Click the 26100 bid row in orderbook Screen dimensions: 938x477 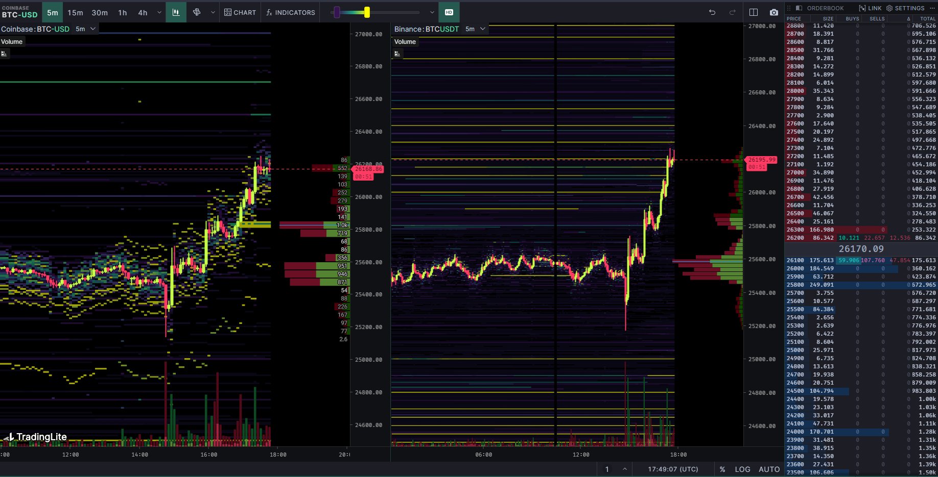pyautogui.click(x=861, y=260)
